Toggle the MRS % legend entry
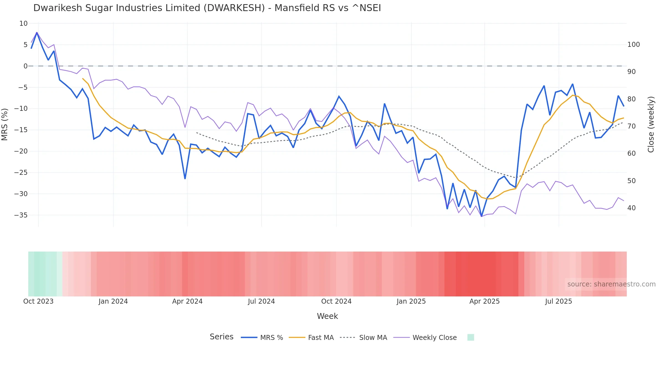 coord(262,337)
